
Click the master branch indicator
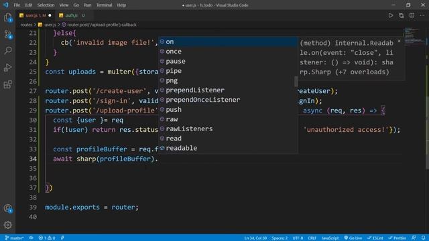click(14, 238)
